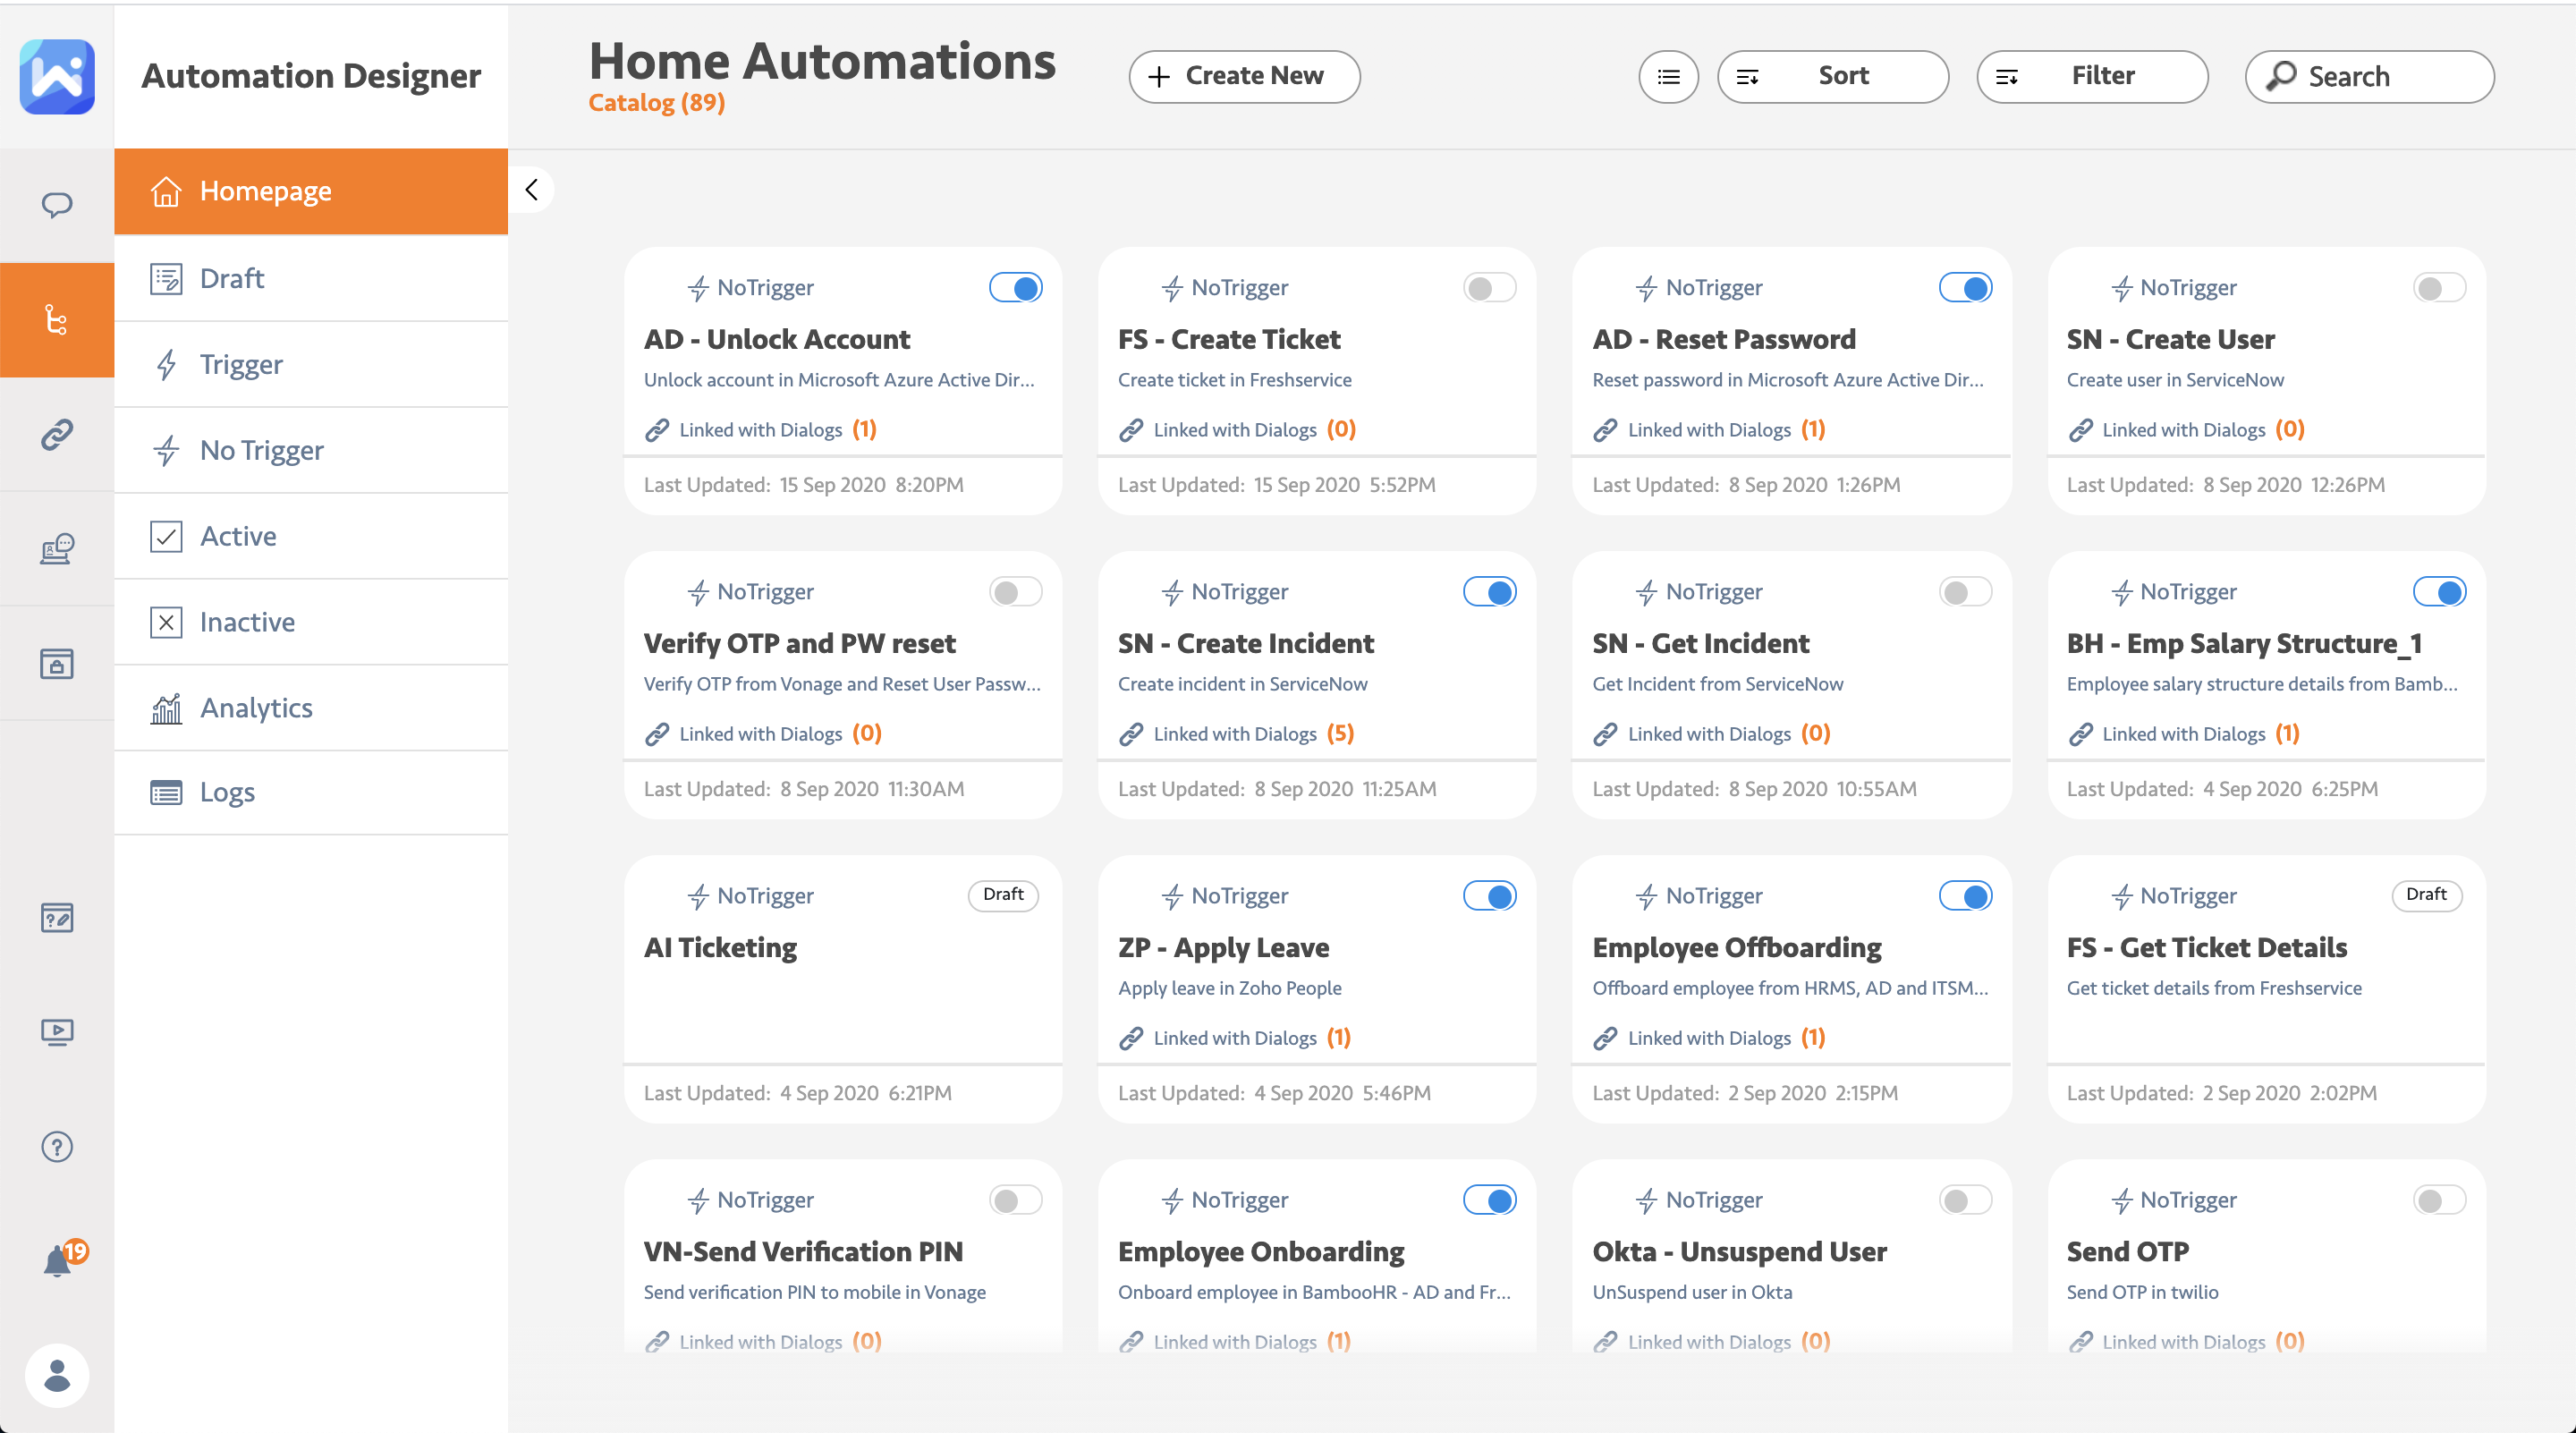This screenshot has width=2576, height=1433.
Task: Click the help question mark icon
Action: click(57, 1146)
